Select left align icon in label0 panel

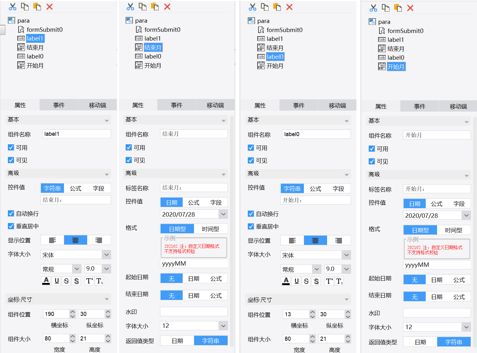(x=292, y=240)
